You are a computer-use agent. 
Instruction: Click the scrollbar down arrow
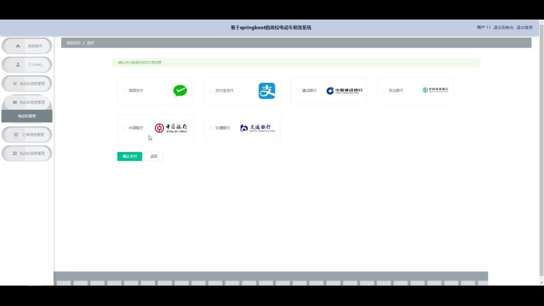tap(541, 283)
